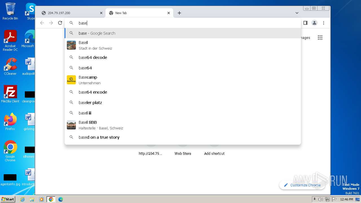
Task: Click the Basel city thumbnail image
Action: click(x=71, y=45)
